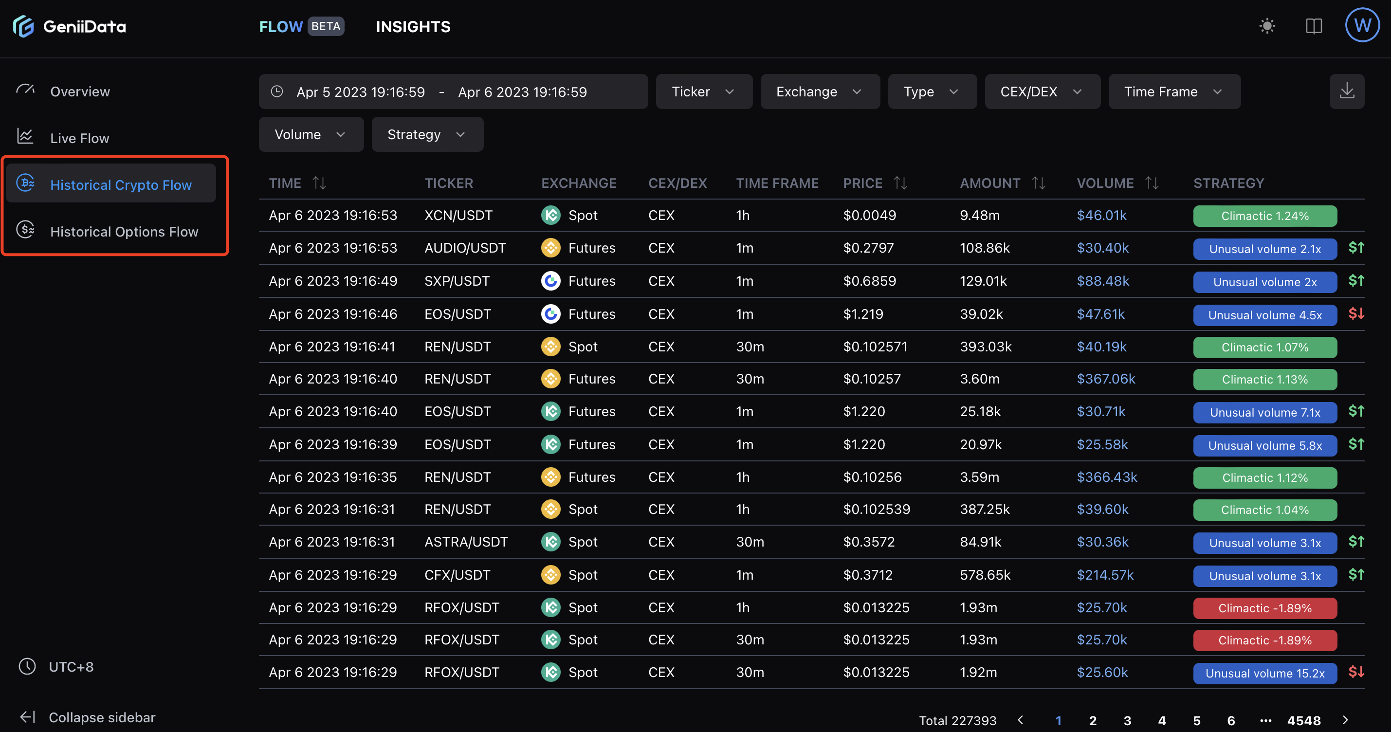
Task: Open the user profile avatar W
Action: (x=1362, y=25)
